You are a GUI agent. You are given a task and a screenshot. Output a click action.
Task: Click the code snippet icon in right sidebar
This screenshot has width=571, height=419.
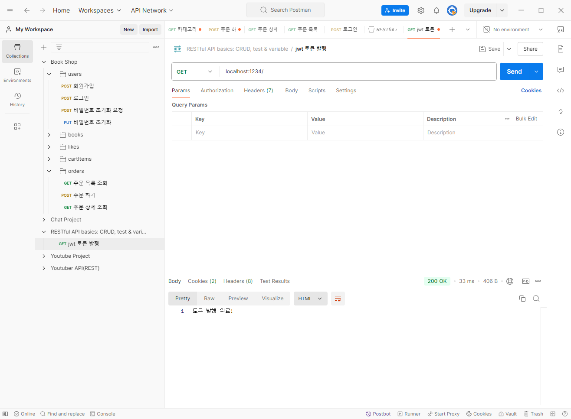[x=561, y=91]
